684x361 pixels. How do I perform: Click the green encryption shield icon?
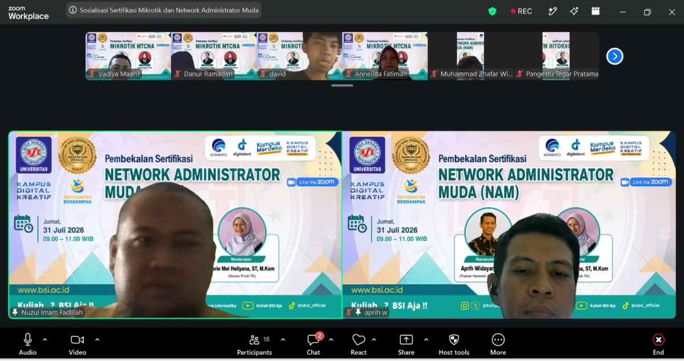click(x=492, y=11)
